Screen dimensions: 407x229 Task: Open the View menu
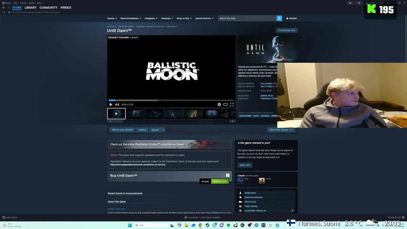(x=15, y=3)
